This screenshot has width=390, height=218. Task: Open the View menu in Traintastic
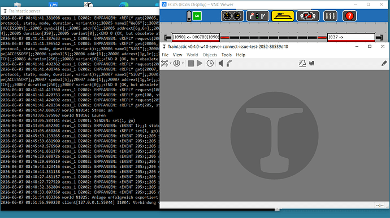point(177,55)
